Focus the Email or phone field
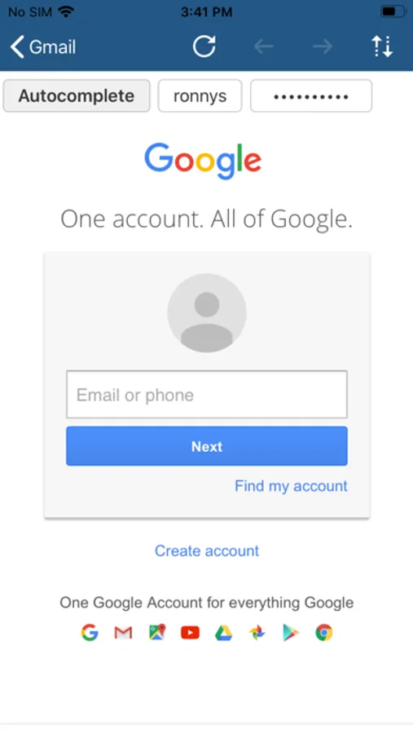This screenshot has height=734, width=413. [x=207, y=394]
